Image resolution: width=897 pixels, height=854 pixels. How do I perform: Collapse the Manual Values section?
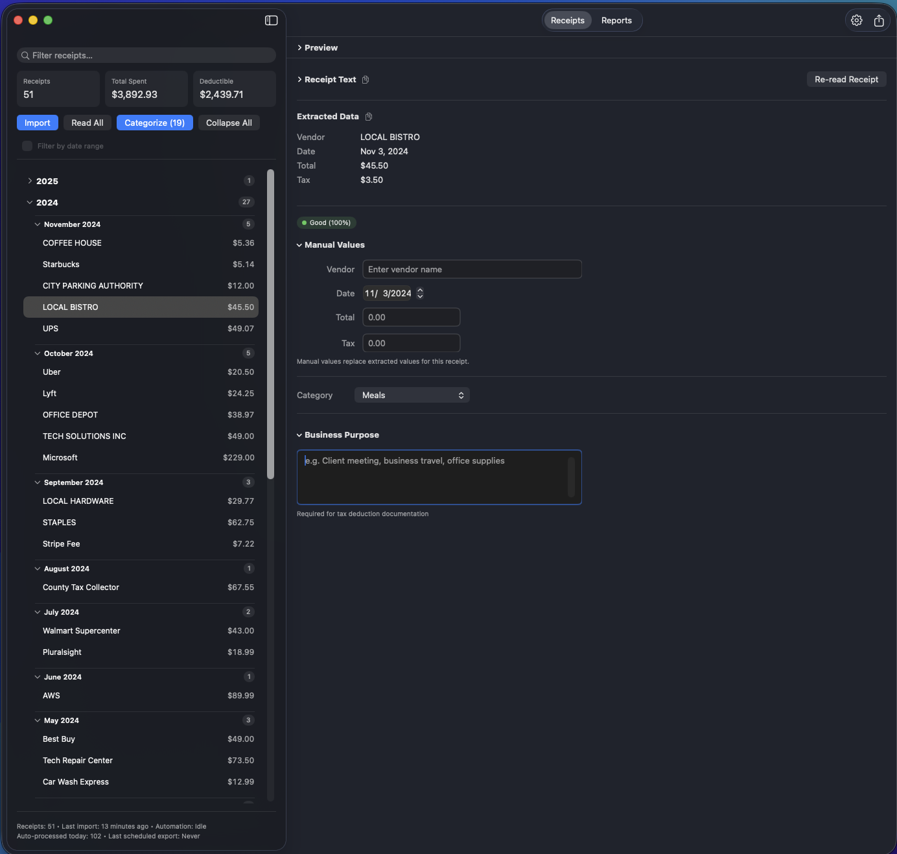(299, 244)
